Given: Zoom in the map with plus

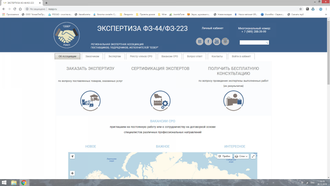Looking at the screenshot, I should pyautogui.click(x=72, y=173).
